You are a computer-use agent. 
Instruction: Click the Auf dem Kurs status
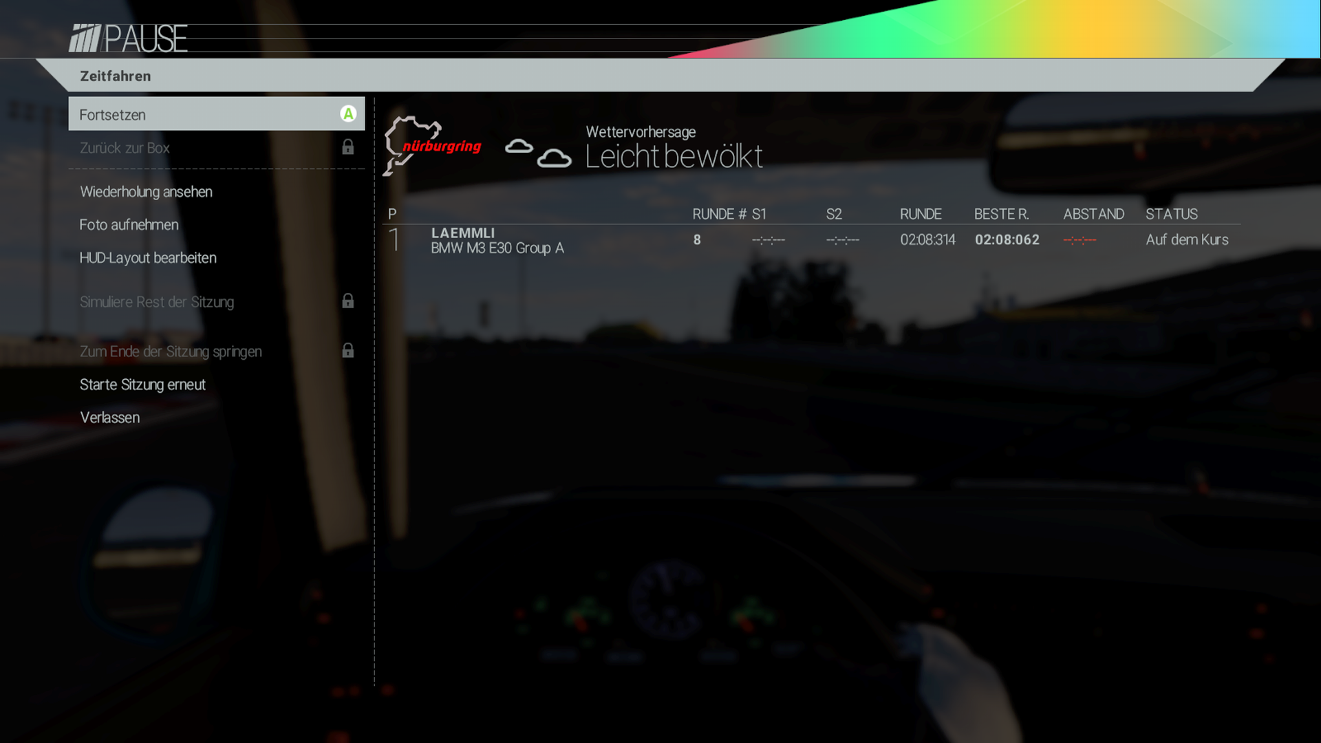[x=1187, y=240]
